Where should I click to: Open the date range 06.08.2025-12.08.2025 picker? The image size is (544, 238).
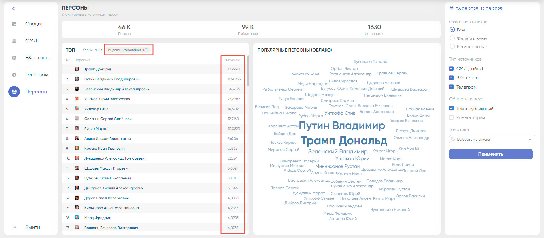479,9
